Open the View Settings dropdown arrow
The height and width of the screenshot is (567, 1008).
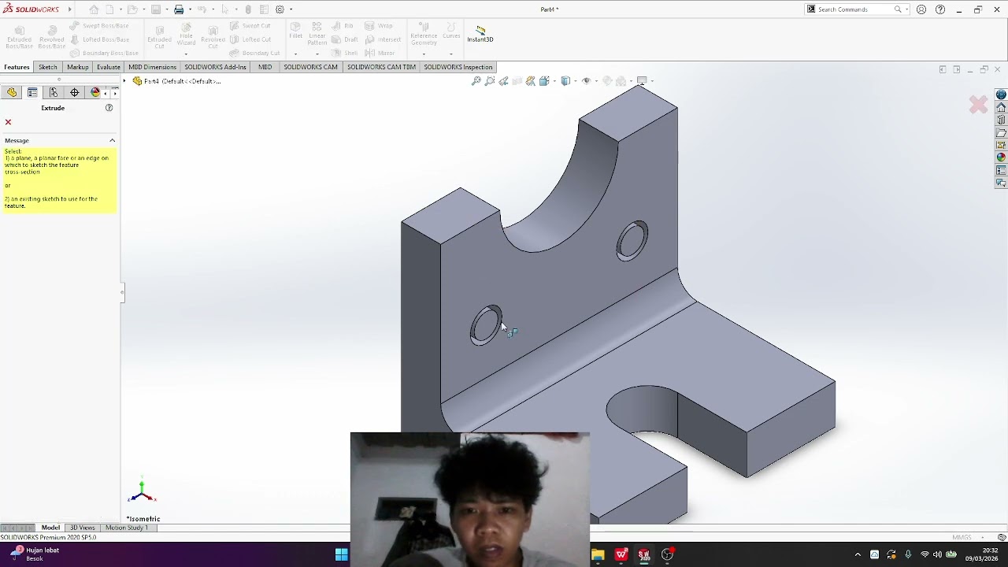point(652,80)
